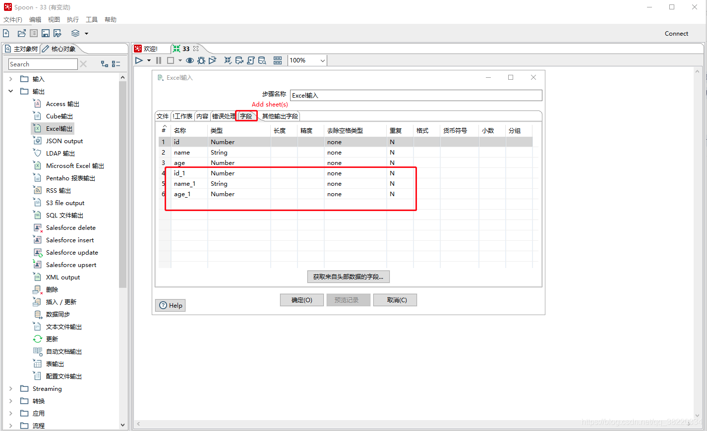707x431 pixels.
Task: Open the 编辑 menu
Action: [35, 19]
